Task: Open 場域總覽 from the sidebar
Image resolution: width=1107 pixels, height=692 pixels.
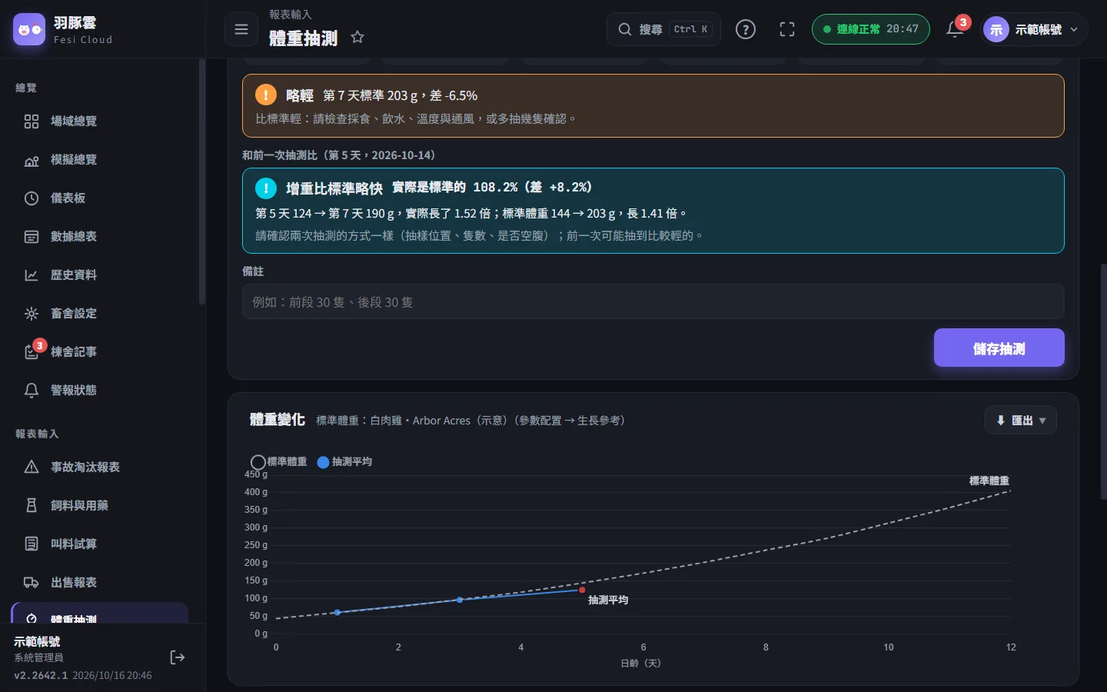Action: click(100, 121)
